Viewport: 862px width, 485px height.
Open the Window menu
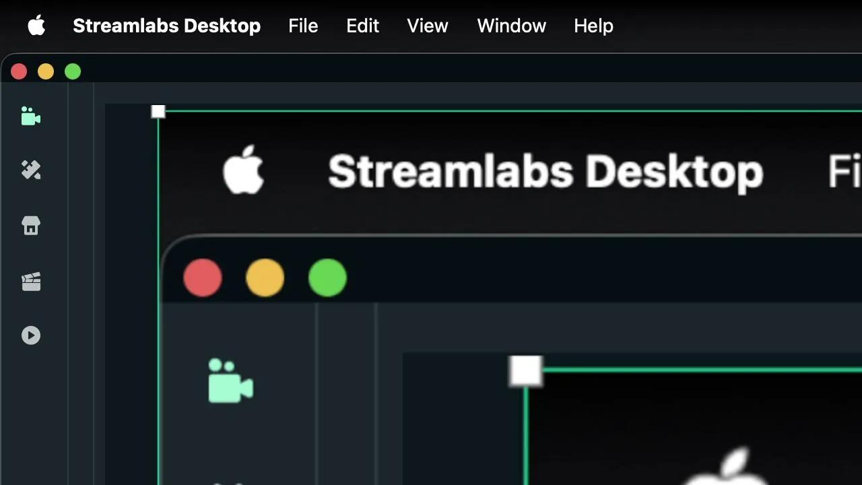(512, 26)
